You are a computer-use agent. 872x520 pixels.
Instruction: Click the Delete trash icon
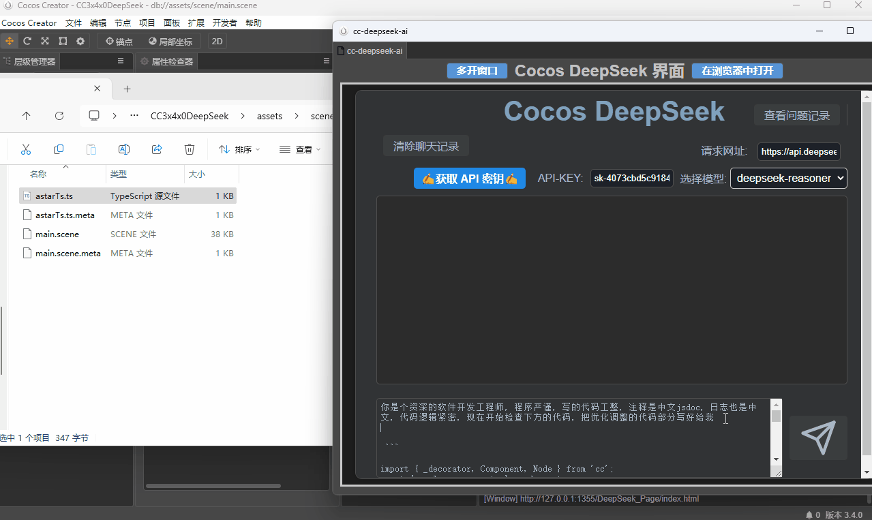(190, 149)
